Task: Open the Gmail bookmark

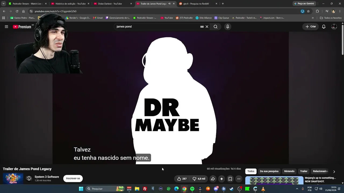Action: [98, 18]
